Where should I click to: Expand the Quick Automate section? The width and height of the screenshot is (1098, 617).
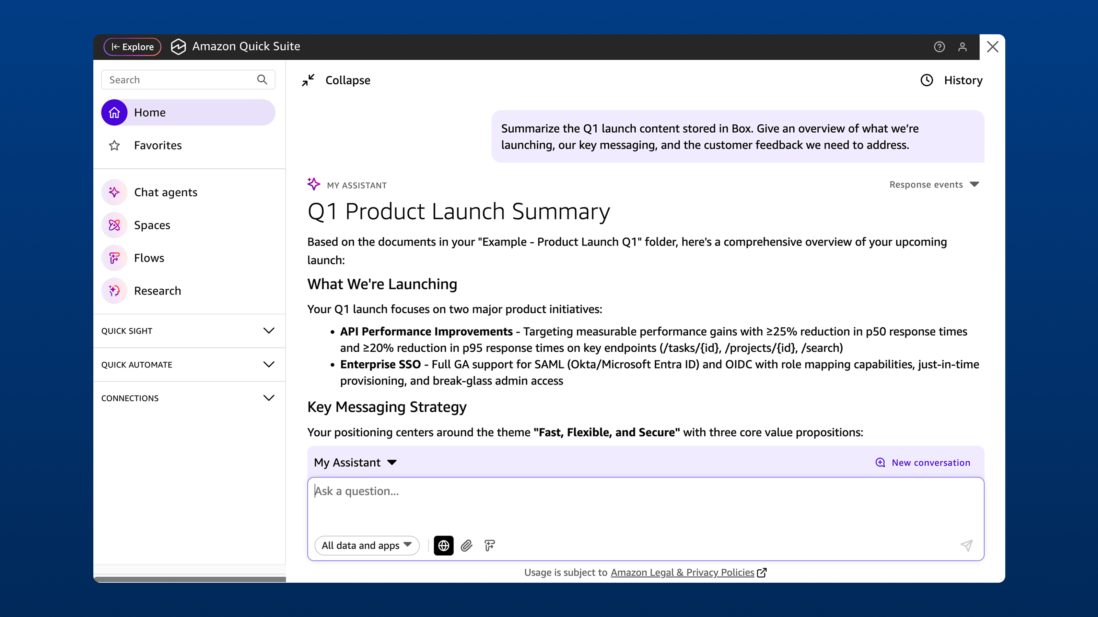(x=269, y=364)
